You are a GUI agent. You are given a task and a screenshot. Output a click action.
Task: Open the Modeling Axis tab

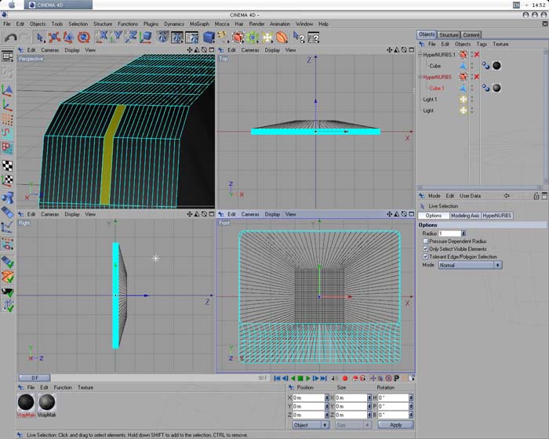coord(464,216)
